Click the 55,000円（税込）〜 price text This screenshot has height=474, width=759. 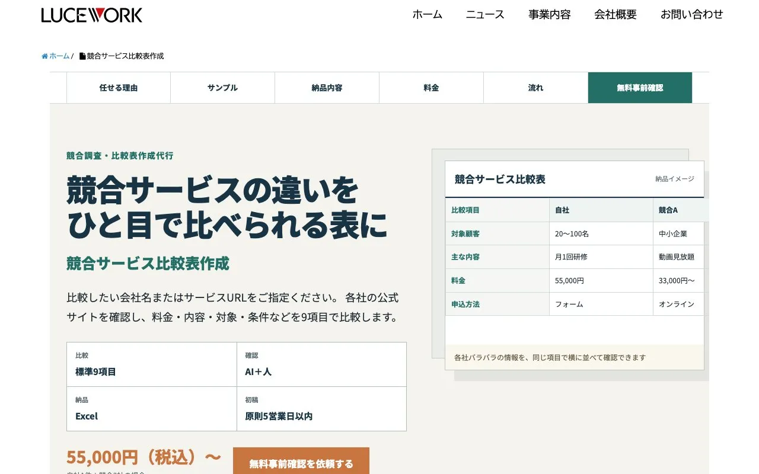point(143,457)
